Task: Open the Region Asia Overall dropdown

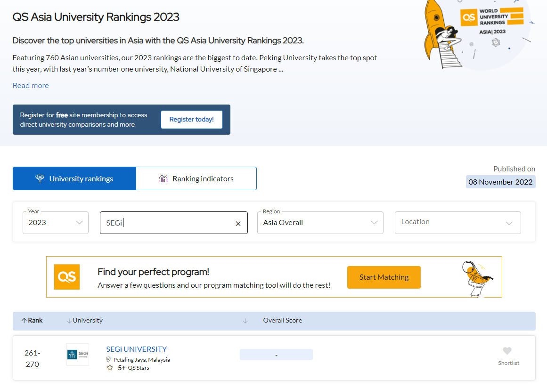Action: click(320, 223)
